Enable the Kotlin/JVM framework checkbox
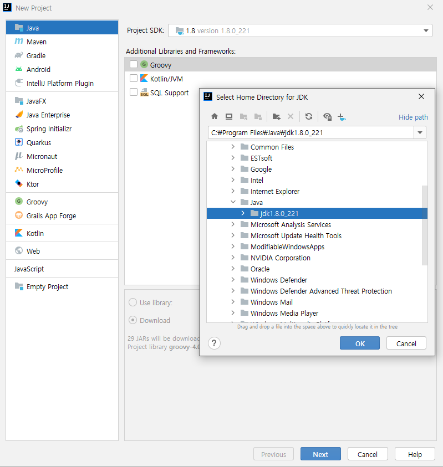Image resolution: width=443 pixels, height=467 pixels. point(134,78)
